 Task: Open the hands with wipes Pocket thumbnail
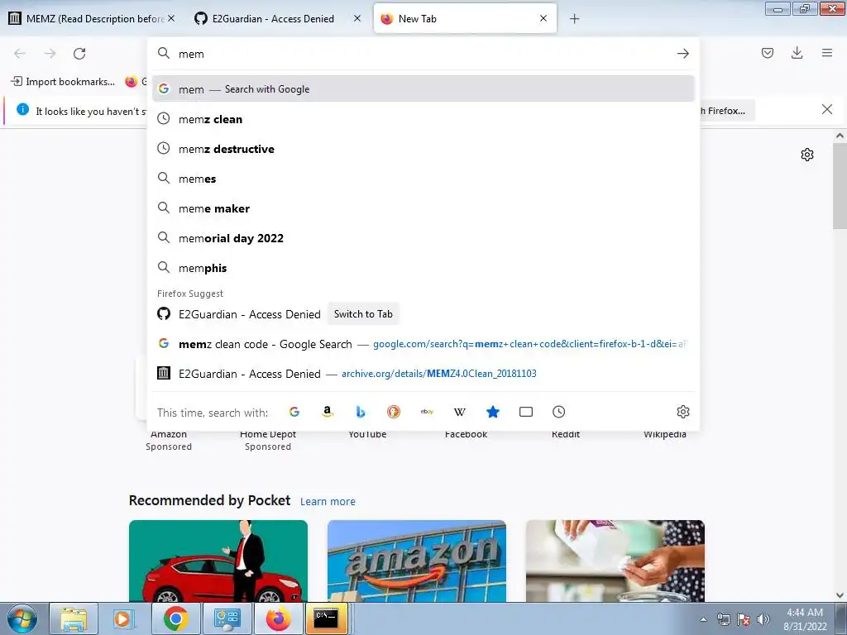click(x=615, y=561)
